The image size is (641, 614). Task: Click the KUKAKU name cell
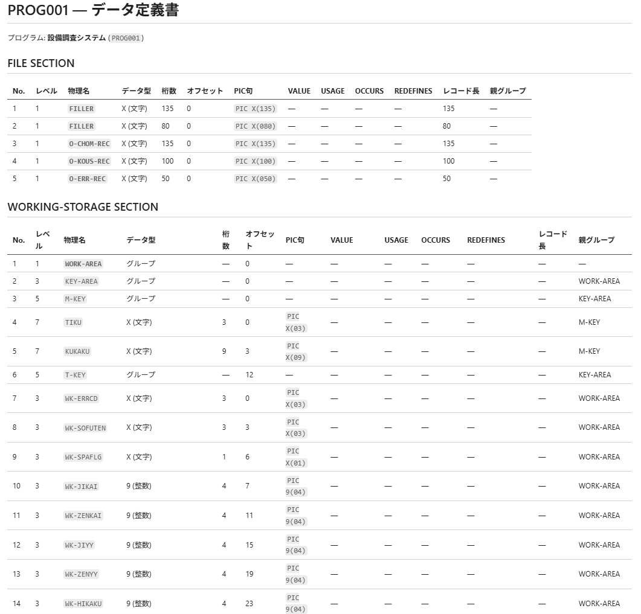click(77, 351)
